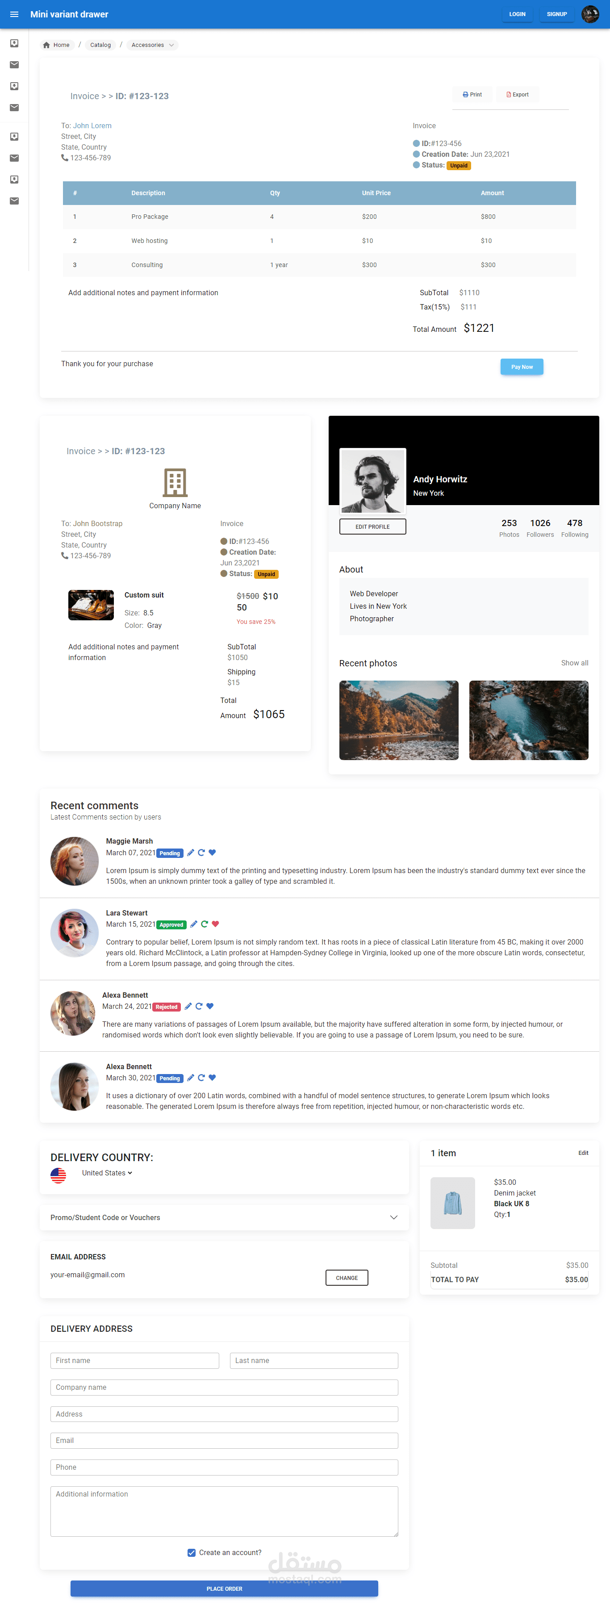The image size is (610, 1618).
Task: Toggle the Create an account checkbox
Action: (192, 1552)
